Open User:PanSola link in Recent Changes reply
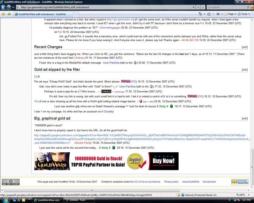254x203 pixels. [x=111, y=63]
